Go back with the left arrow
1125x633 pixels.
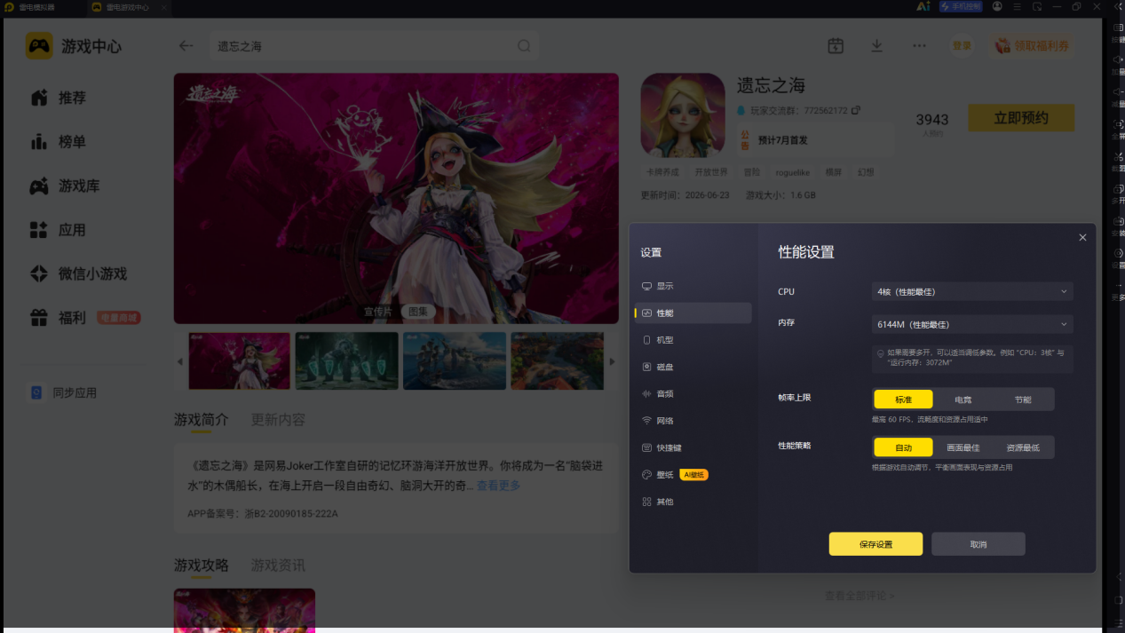click(x=186, y=46)
